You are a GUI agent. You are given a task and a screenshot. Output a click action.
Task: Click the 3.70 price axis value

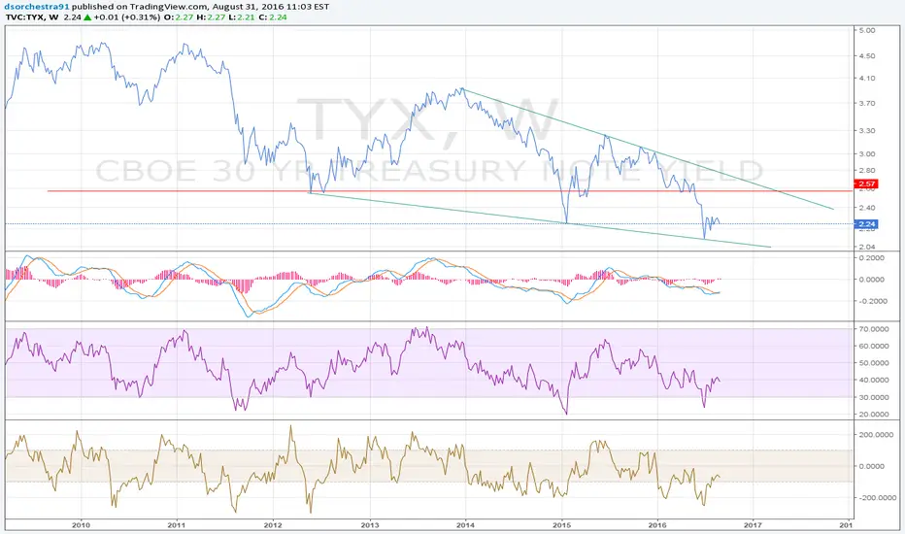(x=867, y=103)
